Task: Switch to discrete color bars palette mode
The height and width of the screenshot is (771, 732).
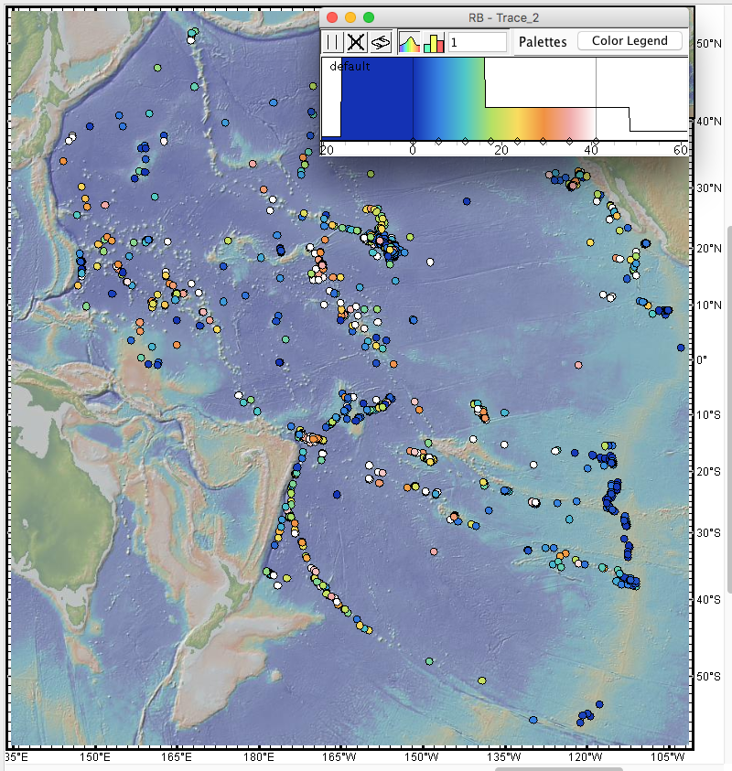Action: coord(434,42)
